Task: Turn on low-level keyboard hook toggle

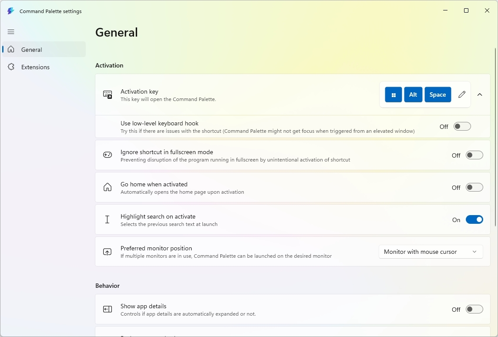Action: [462, 126]
